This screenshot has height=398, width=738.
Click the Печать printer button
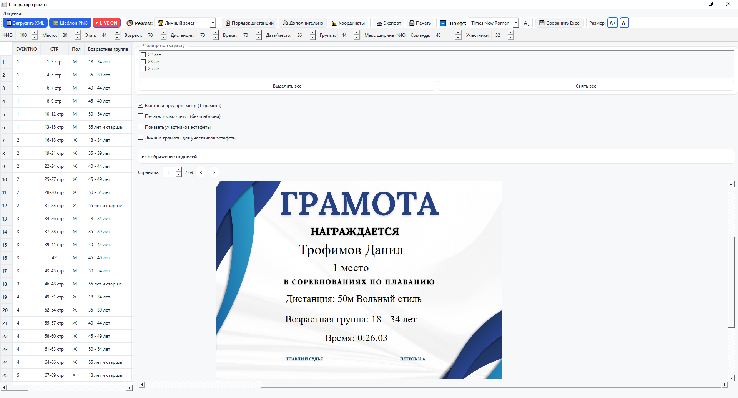pyautogui.click(x=420, y=23)
